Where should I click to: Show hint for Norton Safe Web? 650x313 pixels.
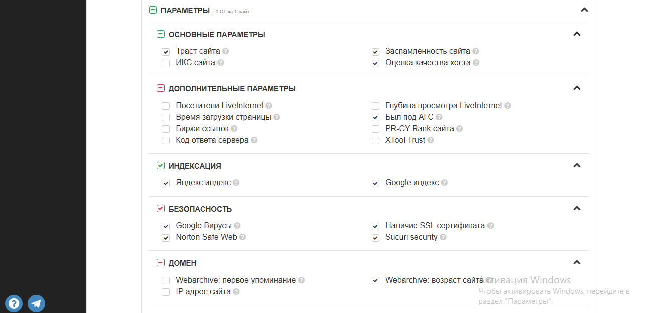tap(242, 237)
